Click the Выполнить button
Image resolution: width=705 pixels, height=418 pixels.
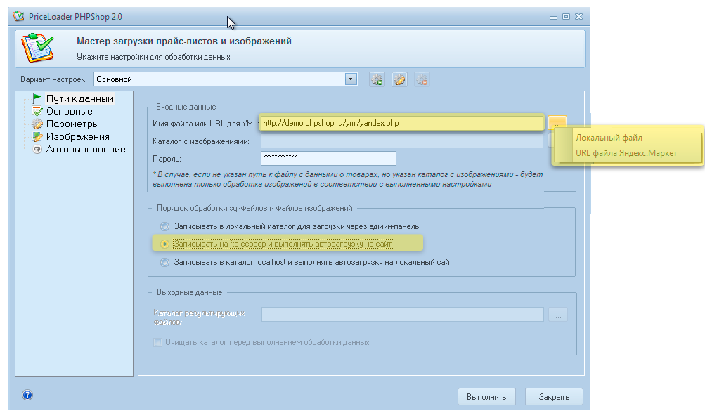[486, 397]
